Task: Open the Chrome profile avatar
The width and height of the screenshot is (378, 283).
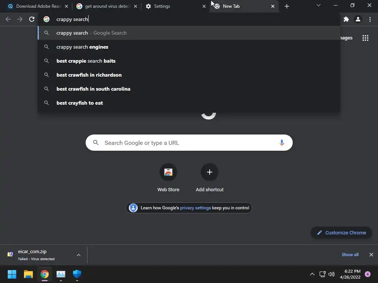Action: (x=358, y=19)
